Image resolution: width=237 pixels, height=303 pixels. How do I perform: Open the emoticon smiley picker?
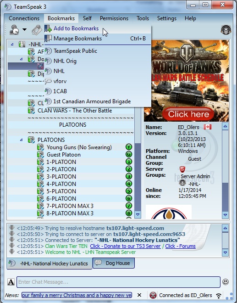(226, 282)
